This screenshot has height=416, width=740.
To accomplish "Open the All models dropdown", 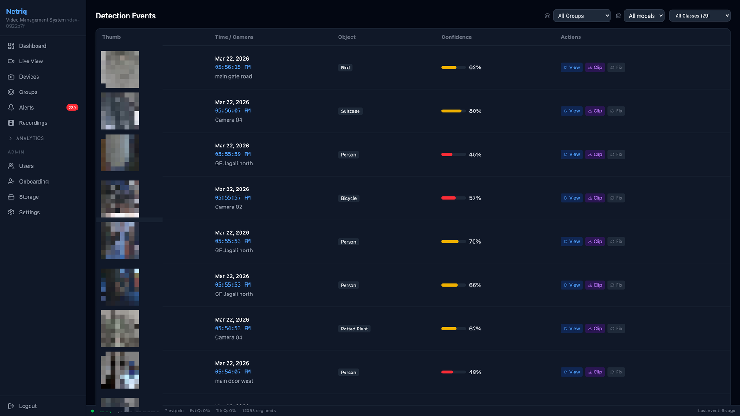I will (x=644, y=16).
